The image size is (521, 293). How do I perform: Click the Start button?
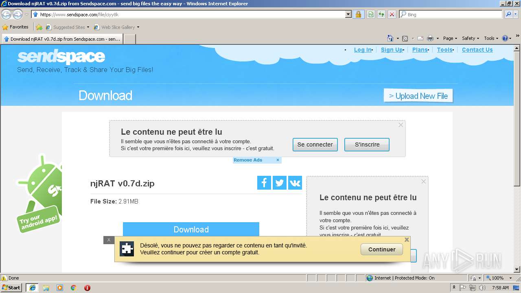point(11,288)
